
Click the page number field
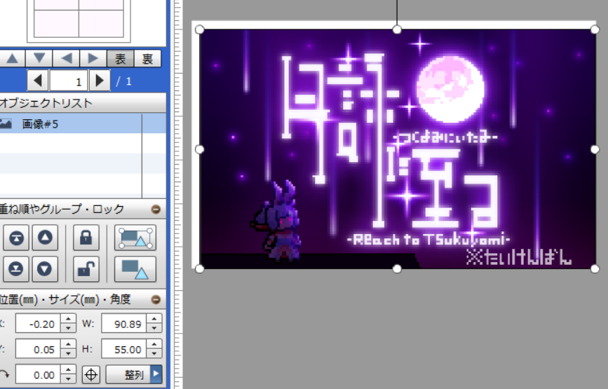(69, 81)
